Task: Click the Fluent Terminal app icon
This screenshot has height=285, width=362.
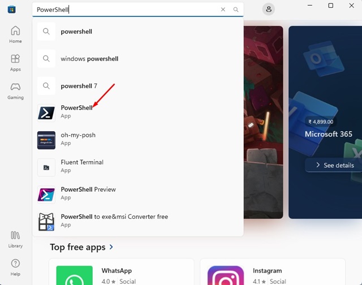Action: [46, 167]
